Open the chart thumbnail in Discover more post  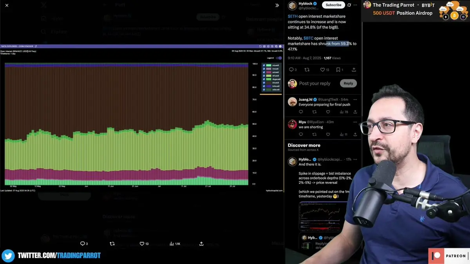pyautogui.click(x=323, y=216)
